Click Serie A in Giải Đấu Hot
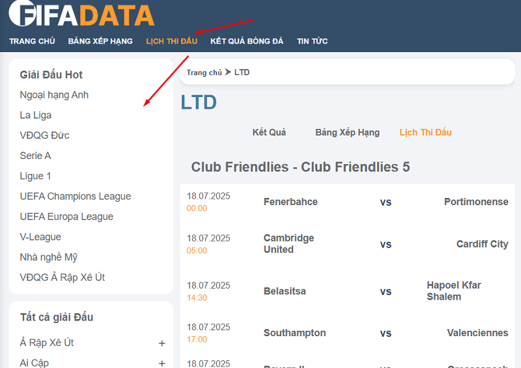 (35, 156)
